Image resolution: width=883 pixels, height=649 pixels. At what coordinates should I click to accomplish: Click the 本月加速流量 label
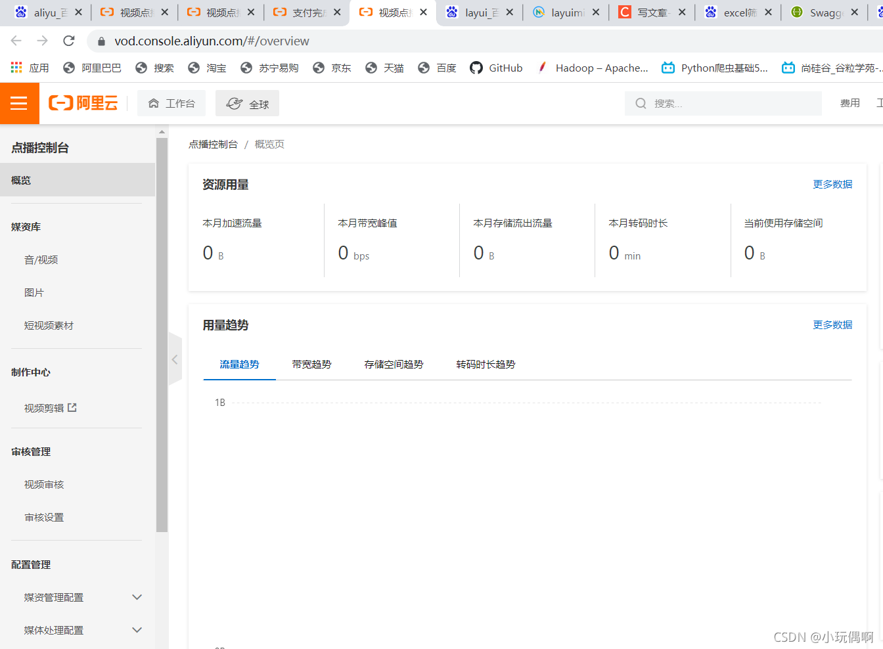[x=232, y=223]
